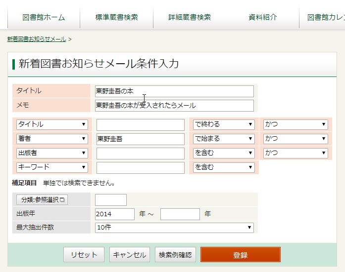
Task: Open the で終わる match condition dropdown
Action: click(223, 124)
